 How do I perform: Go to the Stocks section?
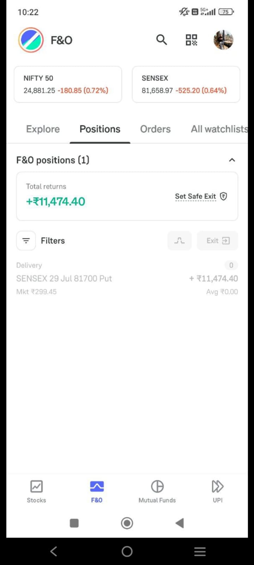(x=36, y=491)
